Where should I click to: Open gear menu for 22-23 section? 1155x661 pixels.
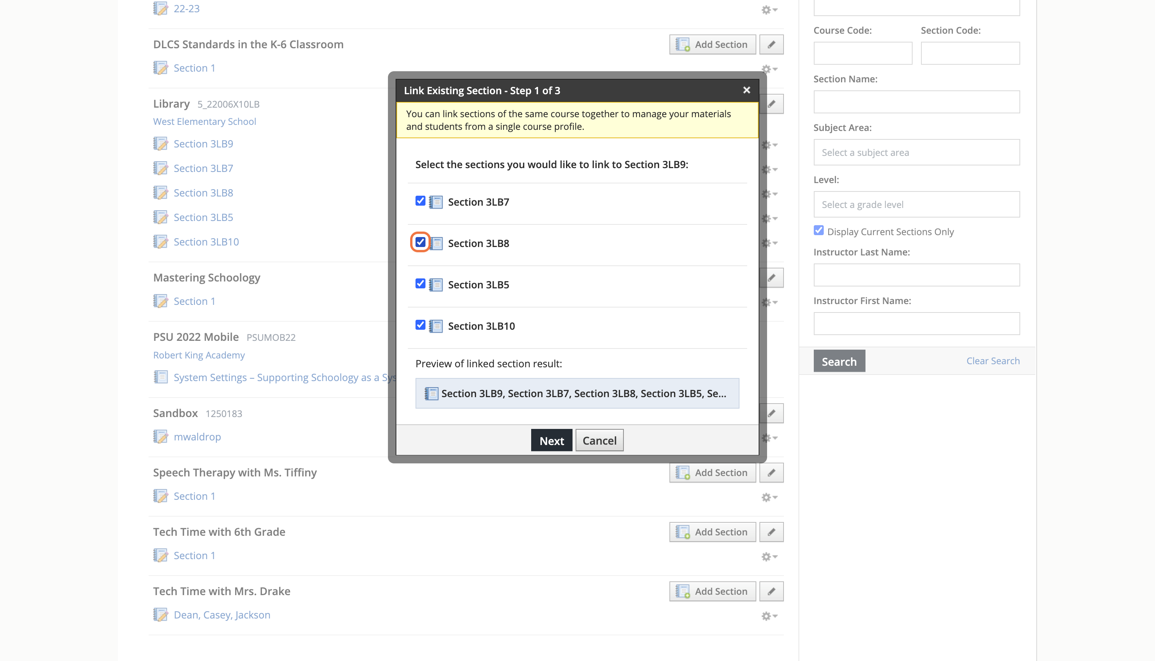[769, 10]
